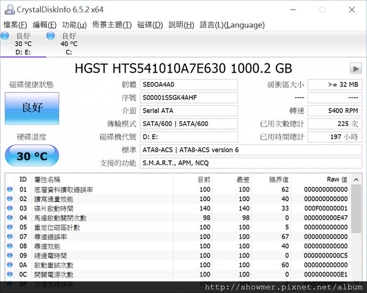The width and height of the screenshot is (367, 293).
Task: Click the status orb of attribute 02
Action: click(10, 199)
